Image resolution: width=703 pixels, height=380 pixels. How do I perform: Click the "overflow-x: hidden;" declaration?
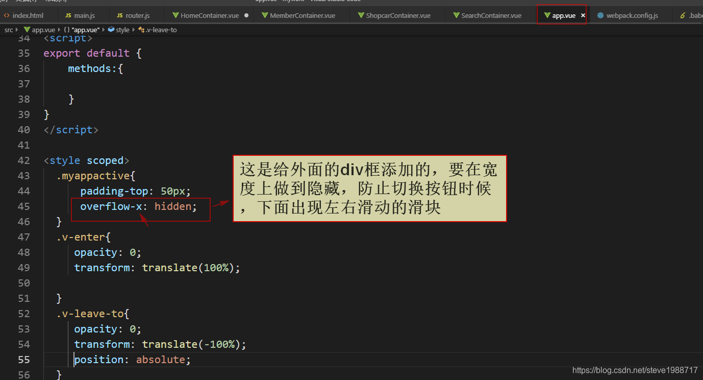(138, 206)
